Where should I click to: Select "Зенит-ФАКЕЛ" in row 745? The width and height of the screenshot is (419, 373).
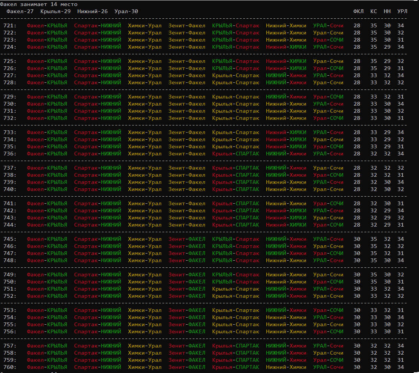pos(187,239)
